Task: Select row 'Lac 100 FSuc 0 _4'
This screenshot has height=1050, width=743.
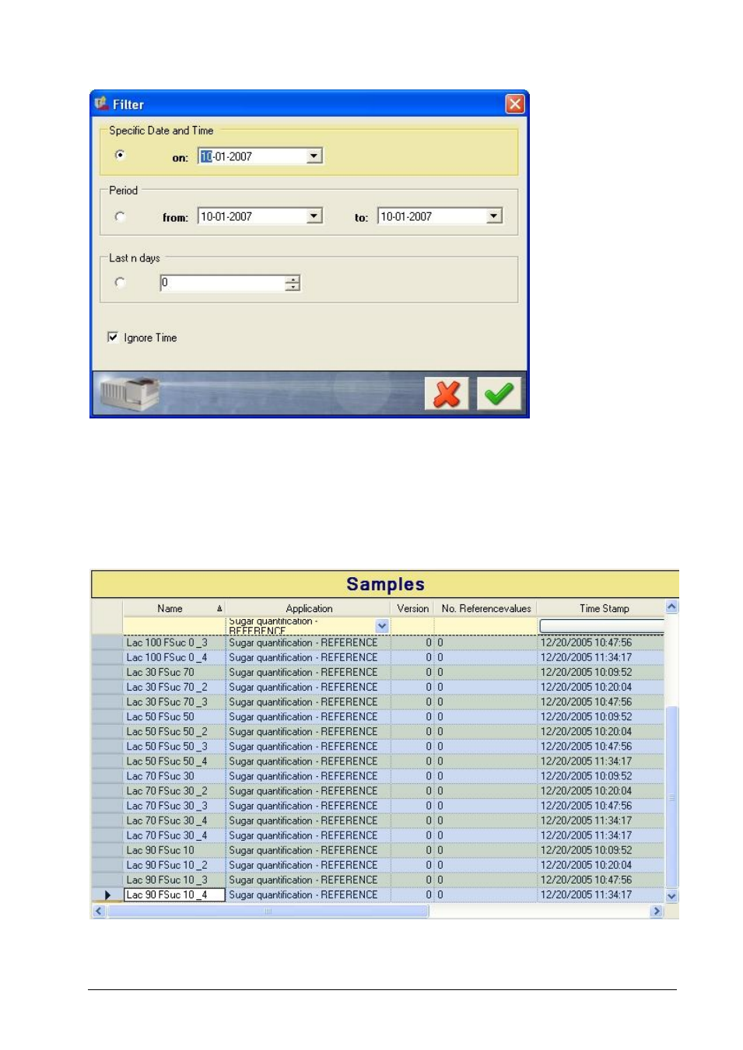Action: (x=378, y=657)
